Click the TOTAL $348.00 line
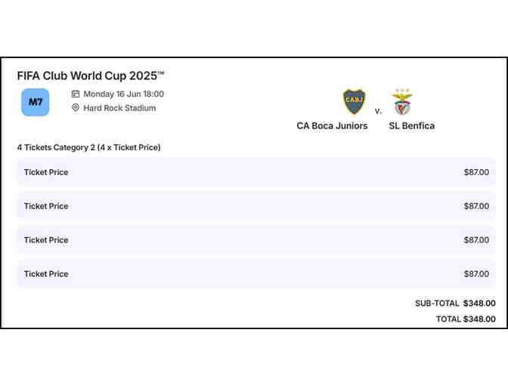 [x=466, y=319]
